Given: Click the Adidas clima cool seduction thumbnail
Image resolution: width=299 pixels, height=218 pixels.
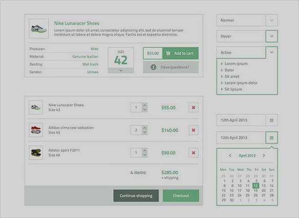Looking at the screenshot, I should pyautogui.click(x=36, y=130).
